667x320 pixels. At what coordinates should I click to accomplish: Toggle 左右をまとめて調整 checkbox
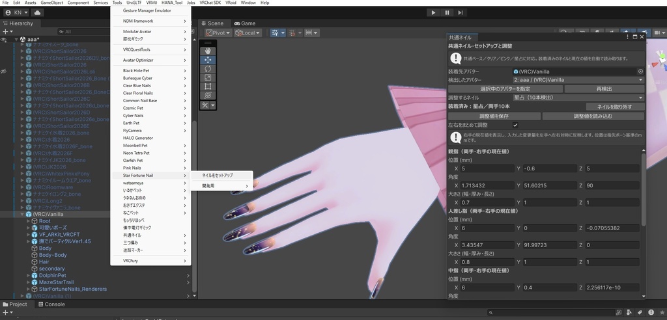[515, 126]
